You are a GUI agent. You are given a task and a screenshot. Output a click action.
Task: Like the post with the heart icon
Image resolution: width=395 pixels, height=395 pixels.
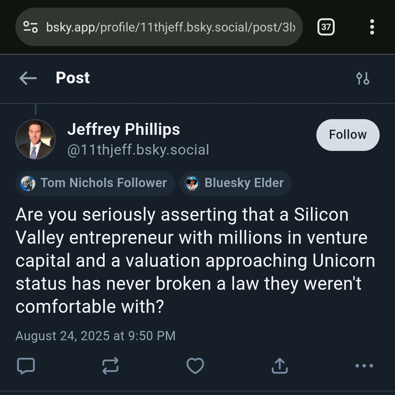pos(195,366)
